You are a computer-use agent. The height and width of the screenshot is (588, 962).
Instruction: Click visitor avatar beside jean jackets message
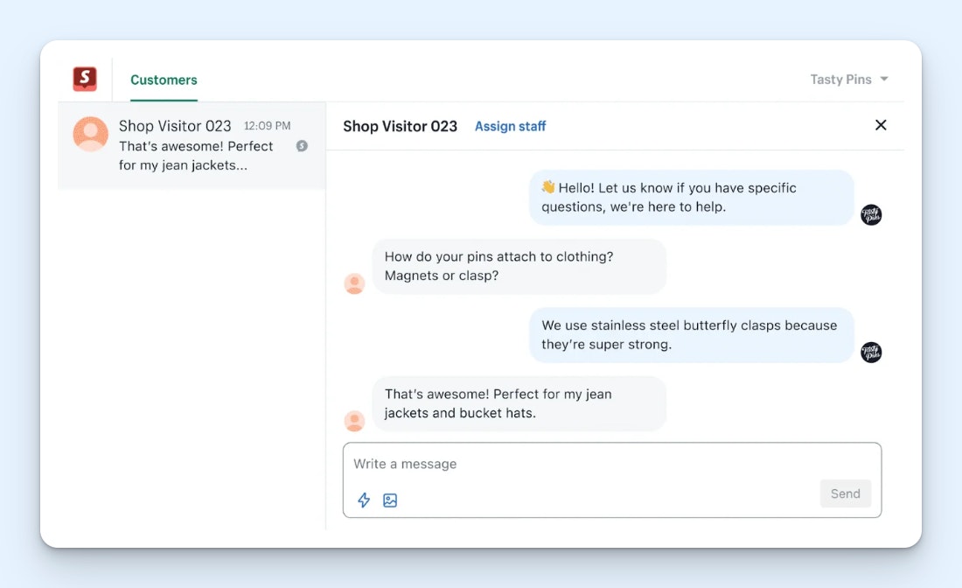coord(354,421)
